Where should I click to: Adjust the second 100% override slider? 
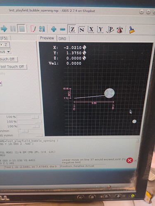(29, 122)
